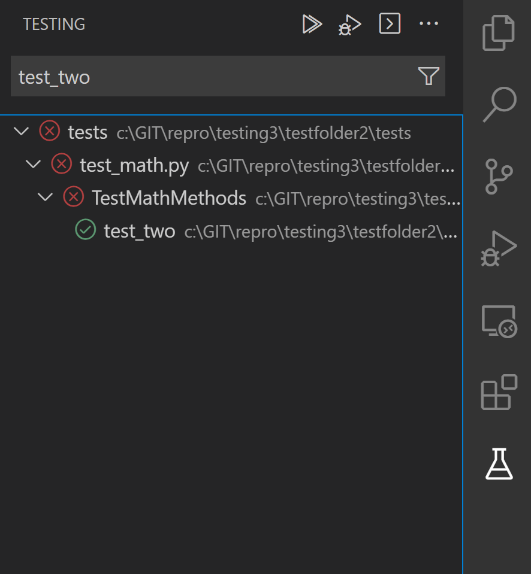Collapse the TestMathMethods class node
Image resolution: width=531 pixels, height=574 pixels.
(46, 198)
